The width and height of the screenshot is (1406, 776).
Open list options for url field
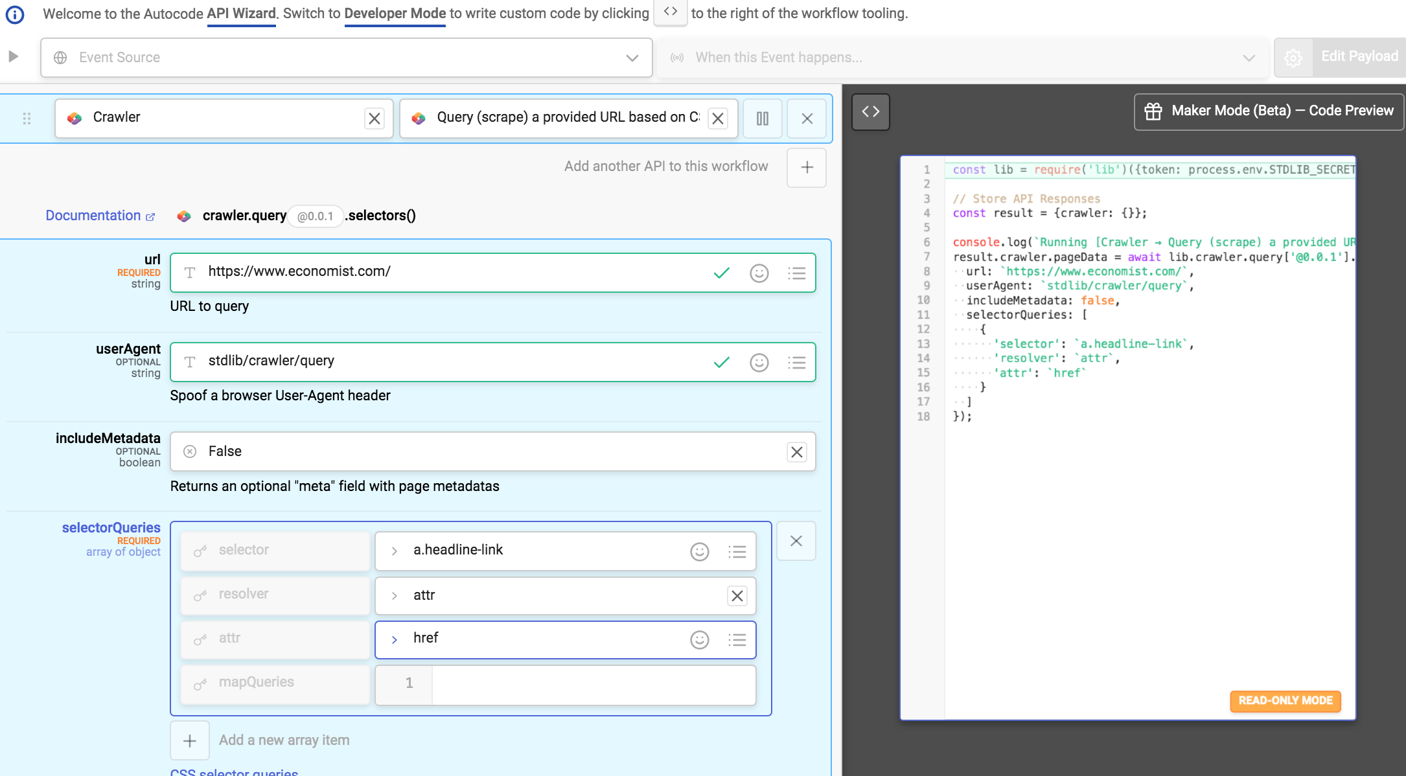coord(796,273)
